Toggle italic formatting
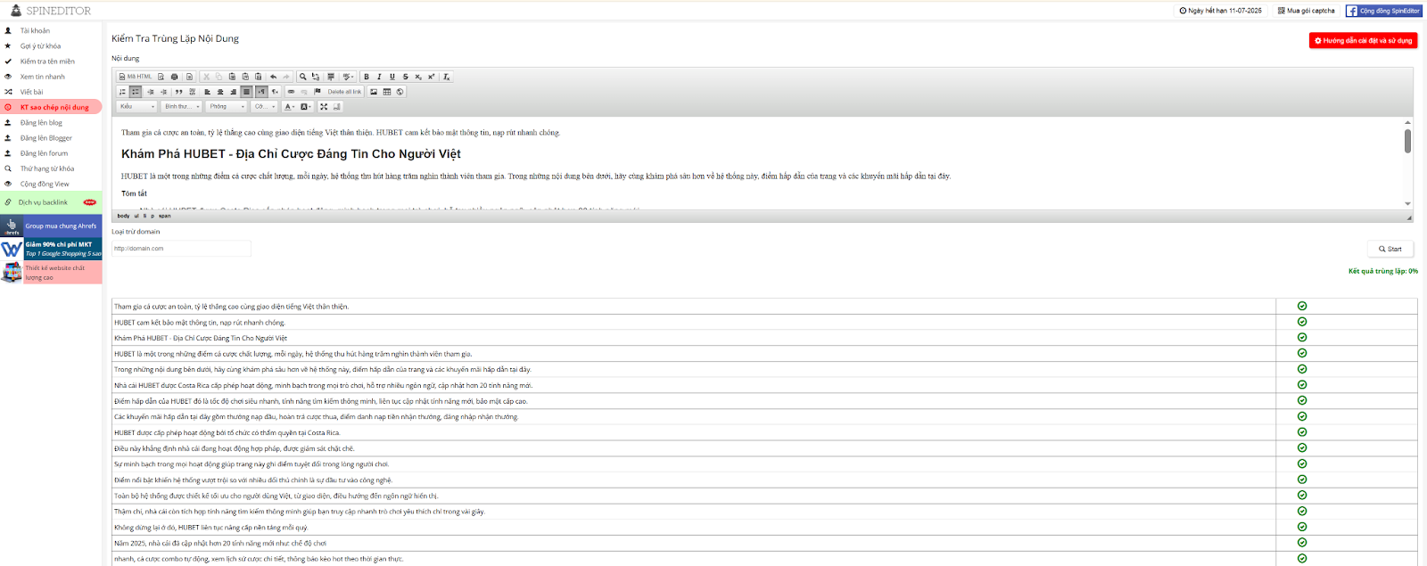The width and height of the screenshot is (1427, 566). (x=379, y=77)
